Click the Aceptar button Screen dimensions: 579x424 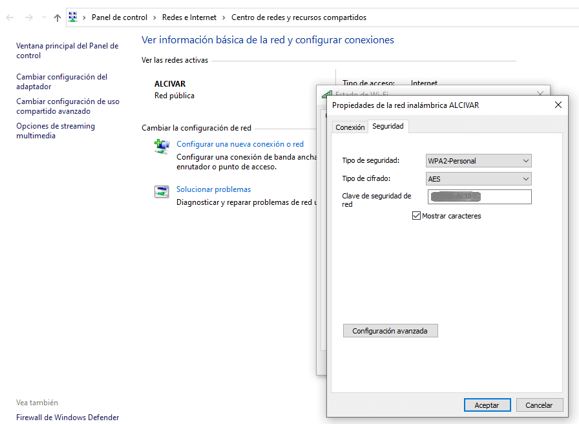pyautogui.click(x=487, y=405)
